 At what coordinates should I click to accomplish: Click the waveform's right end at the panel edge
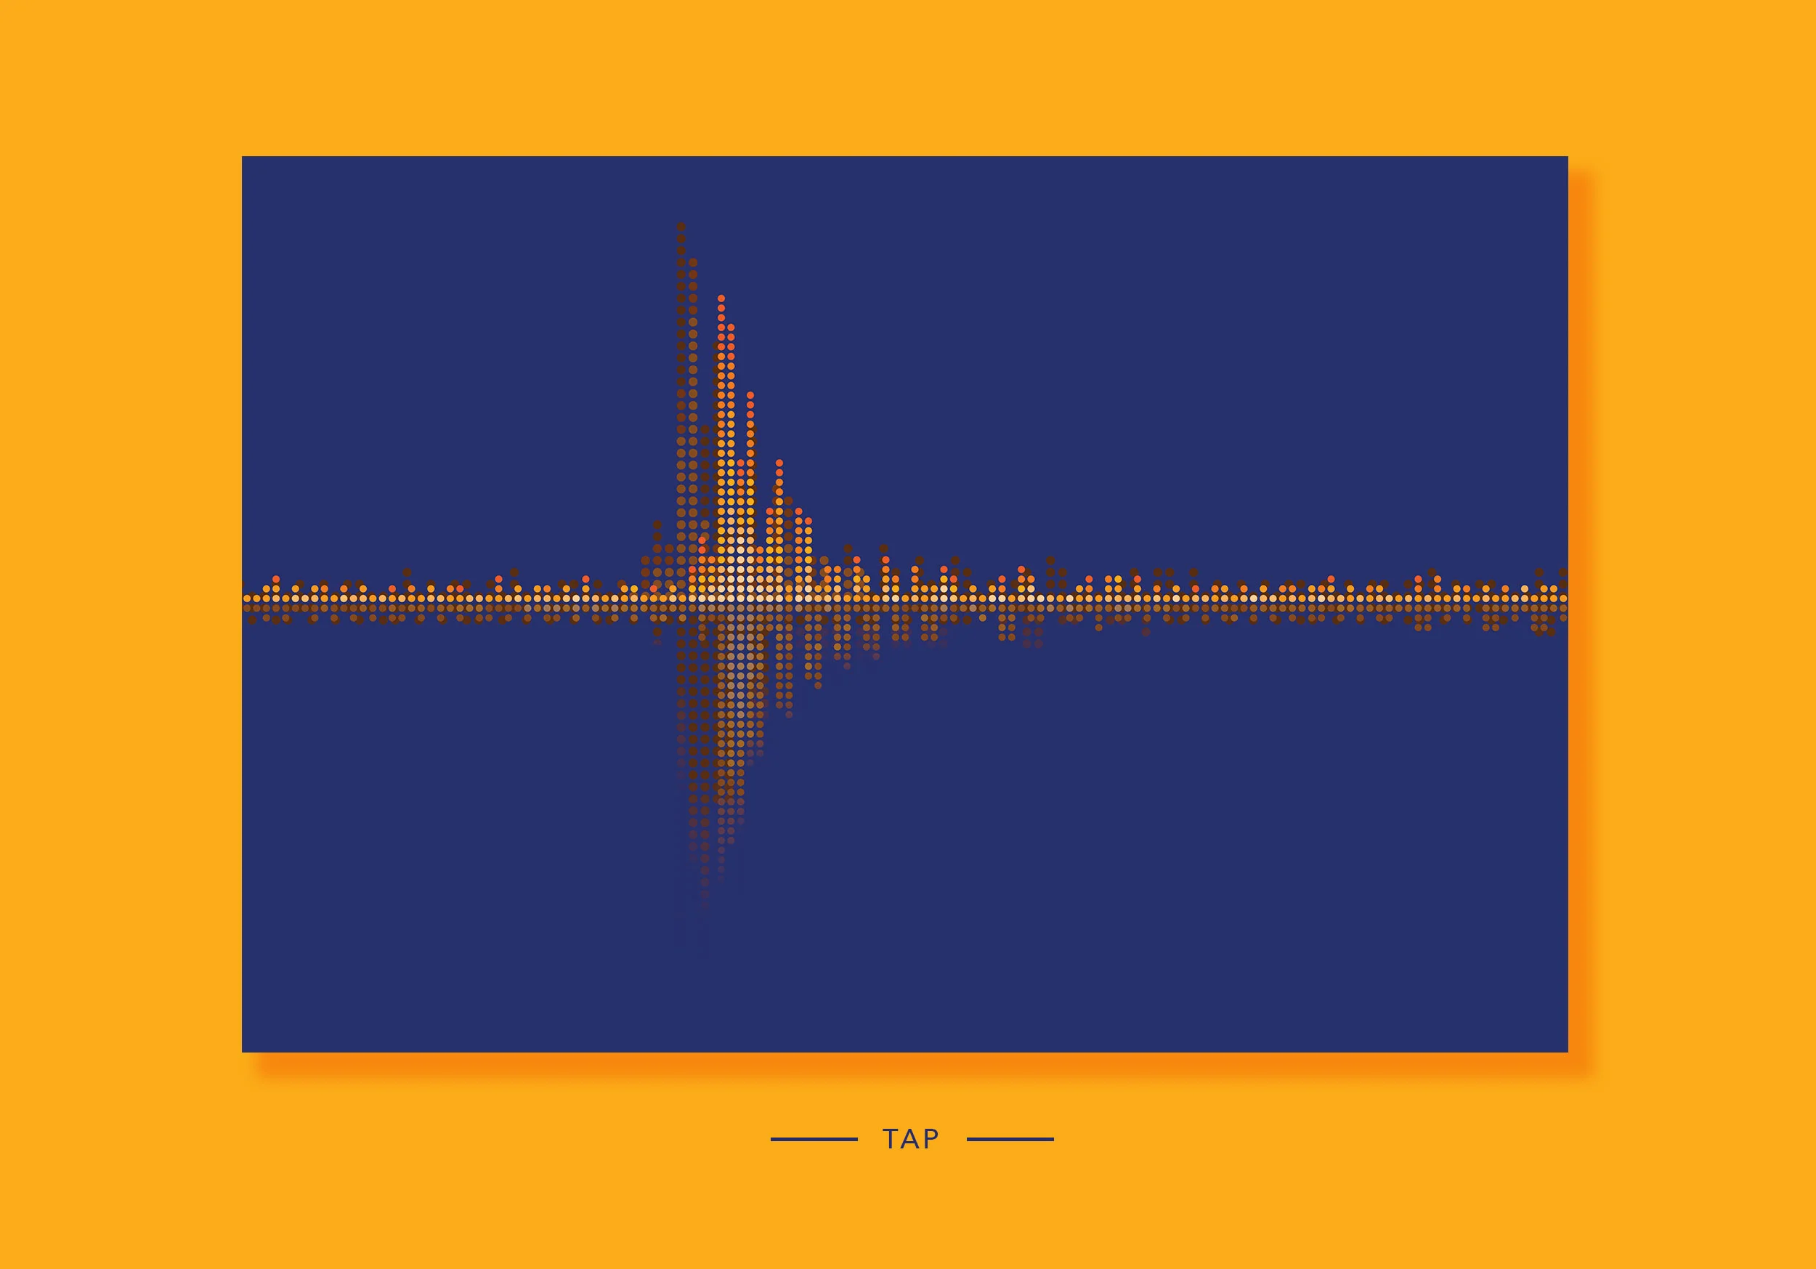point(1563,598)
